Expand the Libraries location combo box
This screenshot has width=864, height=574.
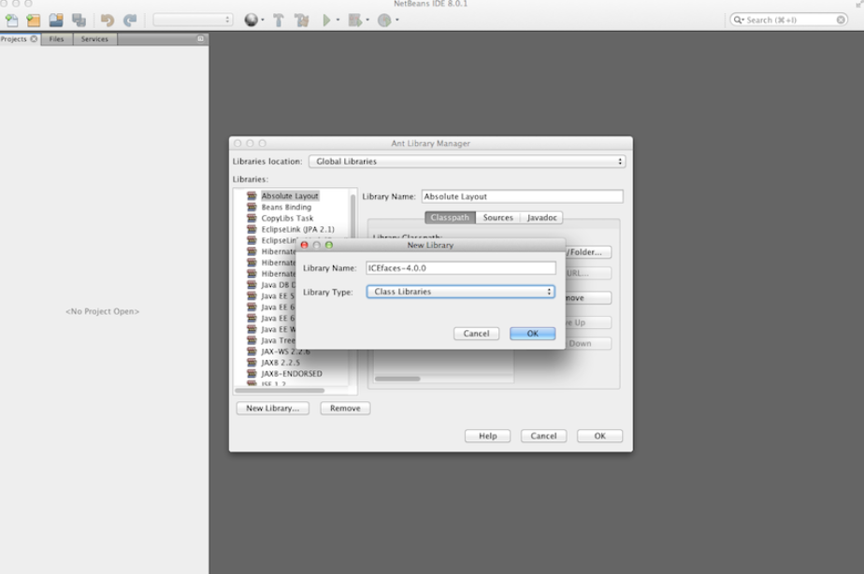tap(467, 162)
